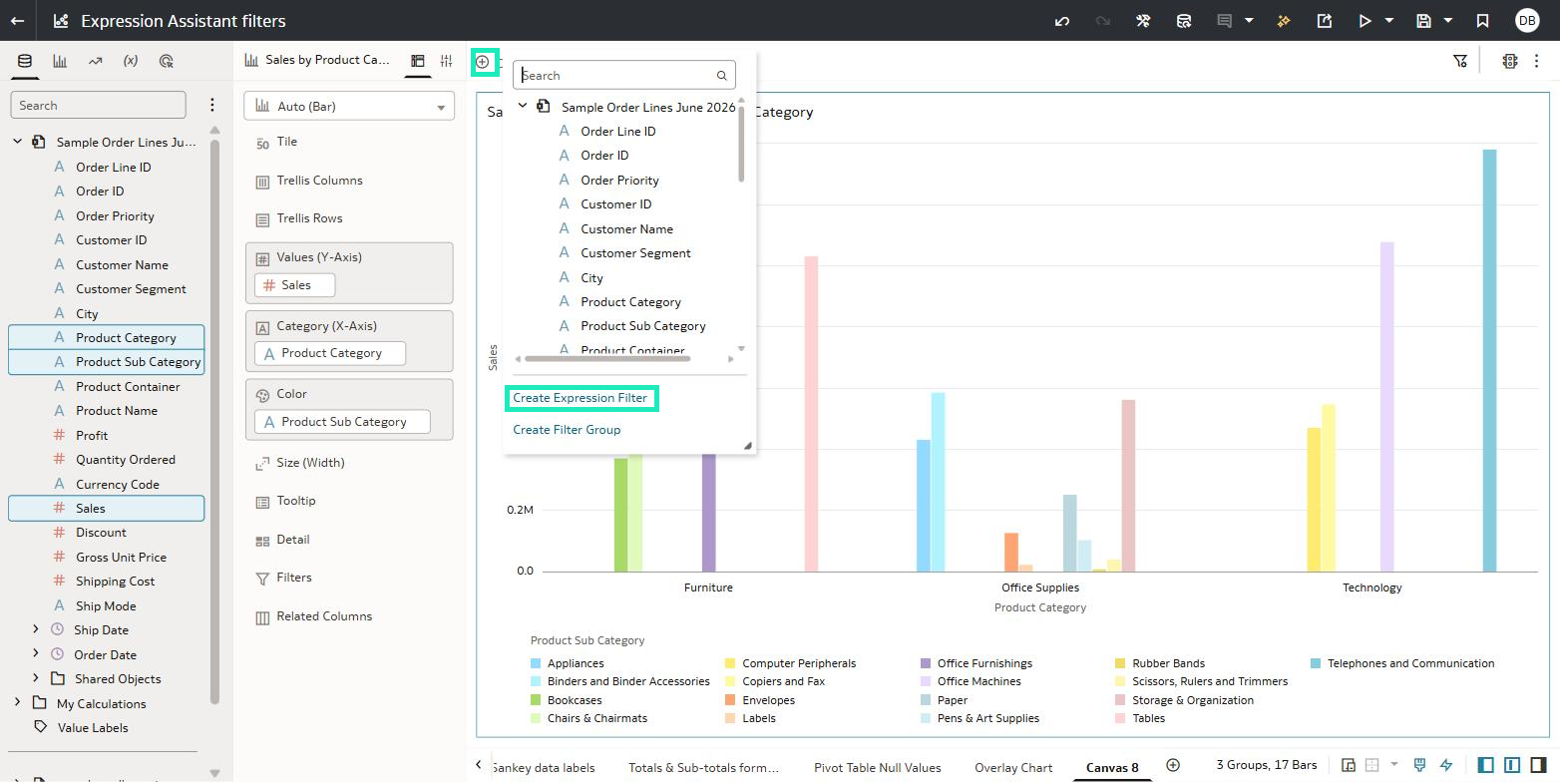Click the preview play icon
The height and width of the screenshot is (782, 1560).
1365,21
